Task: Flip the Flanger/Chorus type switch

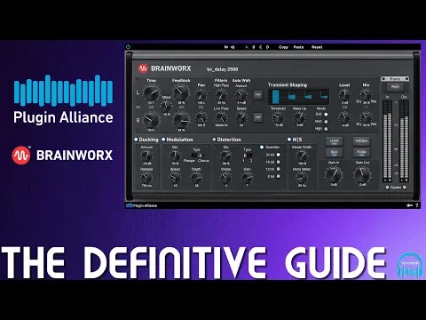Action: (196, 156)
